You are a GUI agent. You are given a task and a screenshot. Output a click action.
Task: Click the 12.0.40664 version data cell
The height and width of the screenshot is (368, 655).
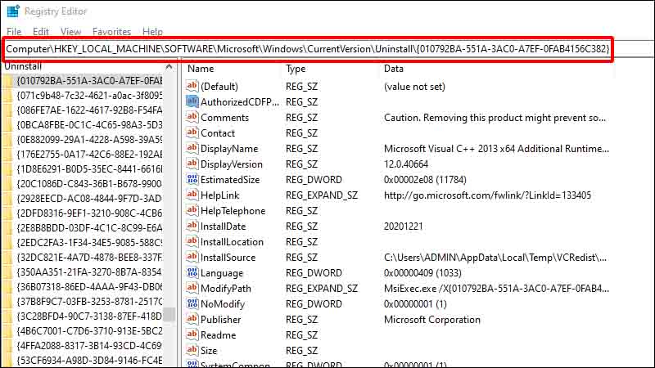[406, 164]
